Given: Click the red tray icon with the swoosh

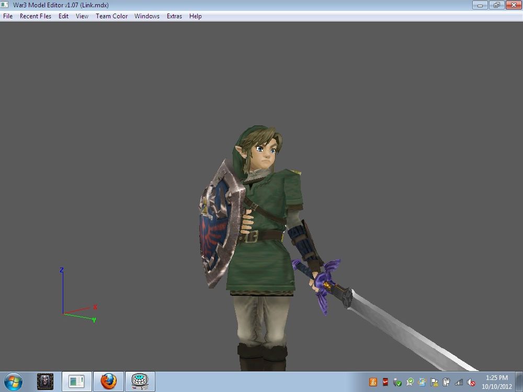Looking at the screenshot, I should pyautogui.click(x=385, y=382).
